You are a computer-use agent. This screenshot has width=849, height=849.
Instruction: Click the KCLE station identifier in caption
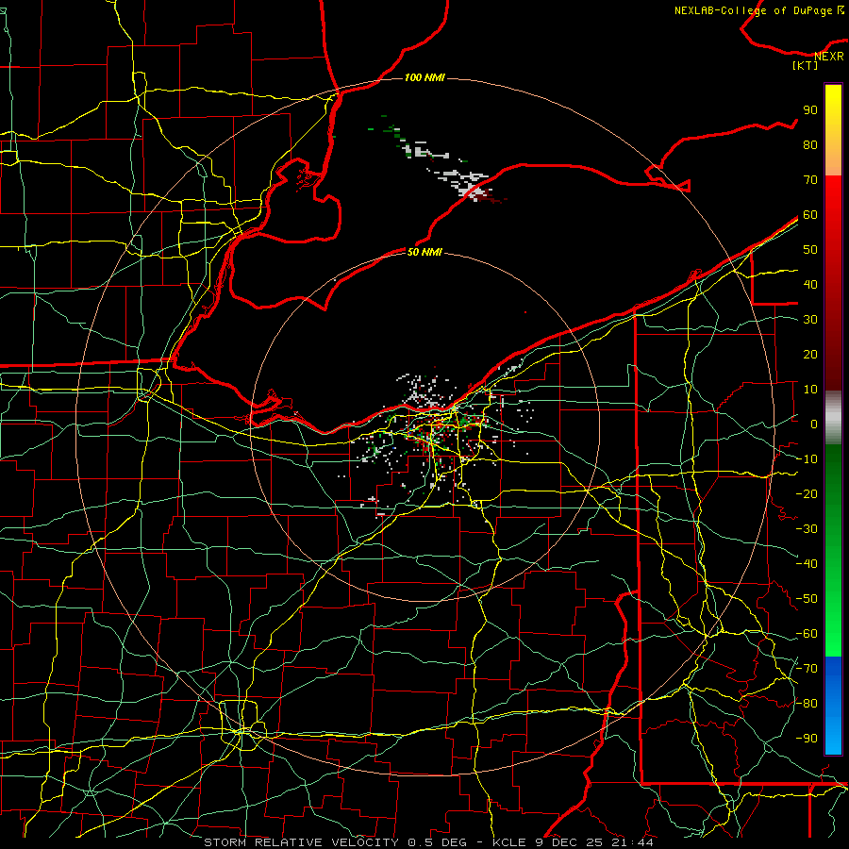tap(509, 842)
